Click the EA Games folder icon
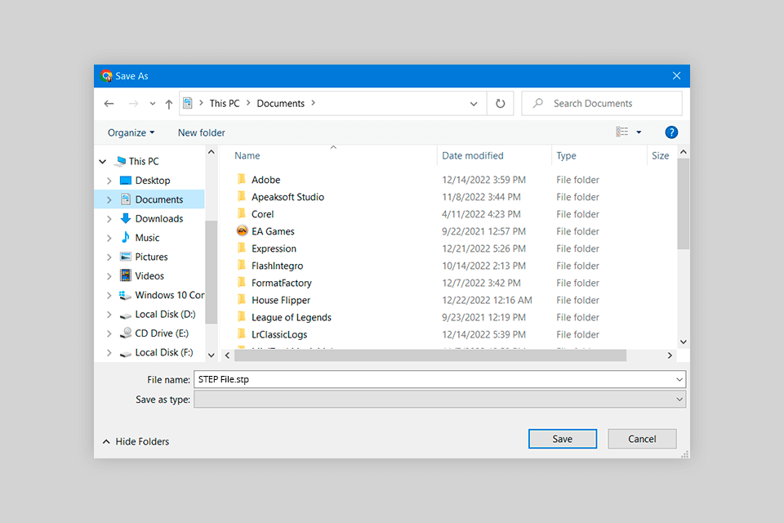The width and height of the screenshot is (784, 523). (x=242, y=230)
